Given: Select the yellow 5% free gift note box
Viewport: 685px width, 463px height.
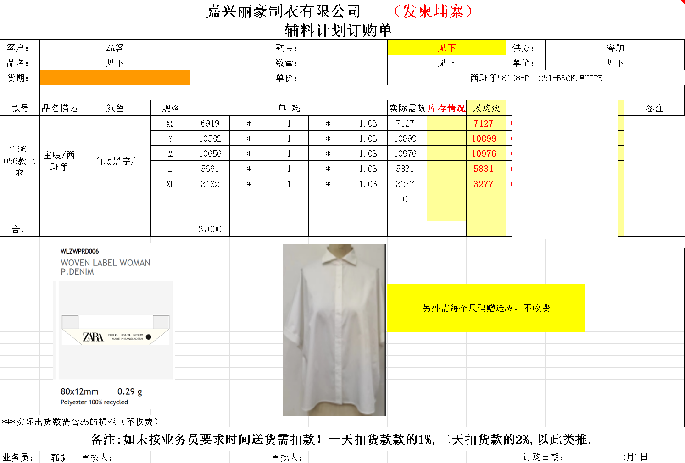Looking at the screenshot, I should pos(486,308).
